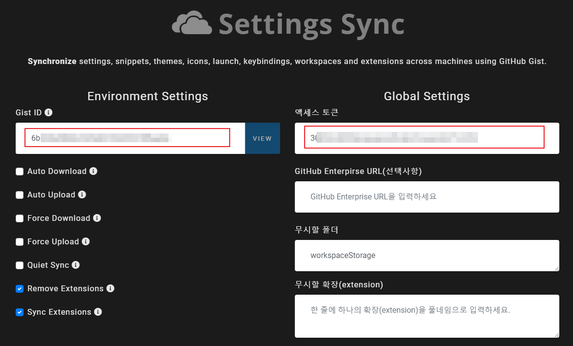Click the GitHub Enterprise URL input field

(427, 197)
